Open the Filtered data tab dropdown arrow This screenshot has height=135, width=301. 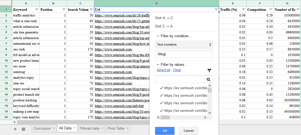click(x=102, y=129)
